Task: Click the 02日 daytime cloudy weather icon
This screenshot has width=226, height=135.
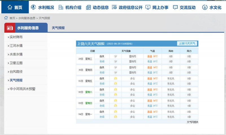Action: (x=116, y=90)
